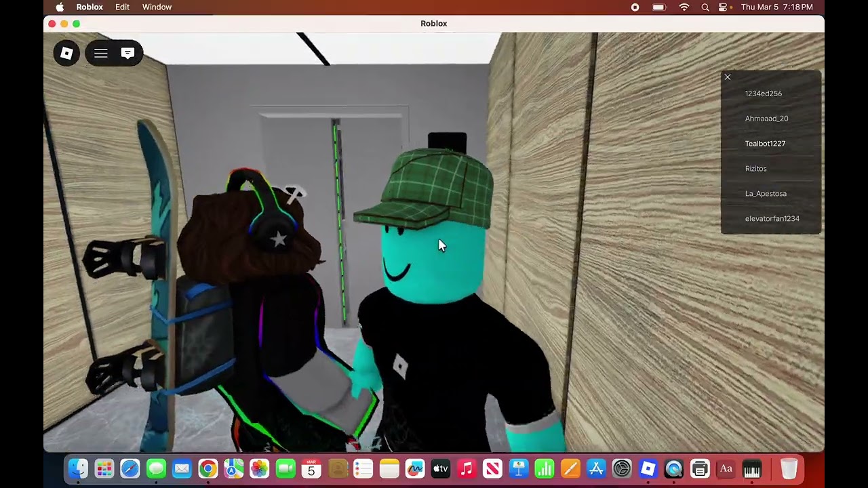This screenshot has width=868, height=488.
Task: Launch Google Chrome from the Dock
Action: 208,468
